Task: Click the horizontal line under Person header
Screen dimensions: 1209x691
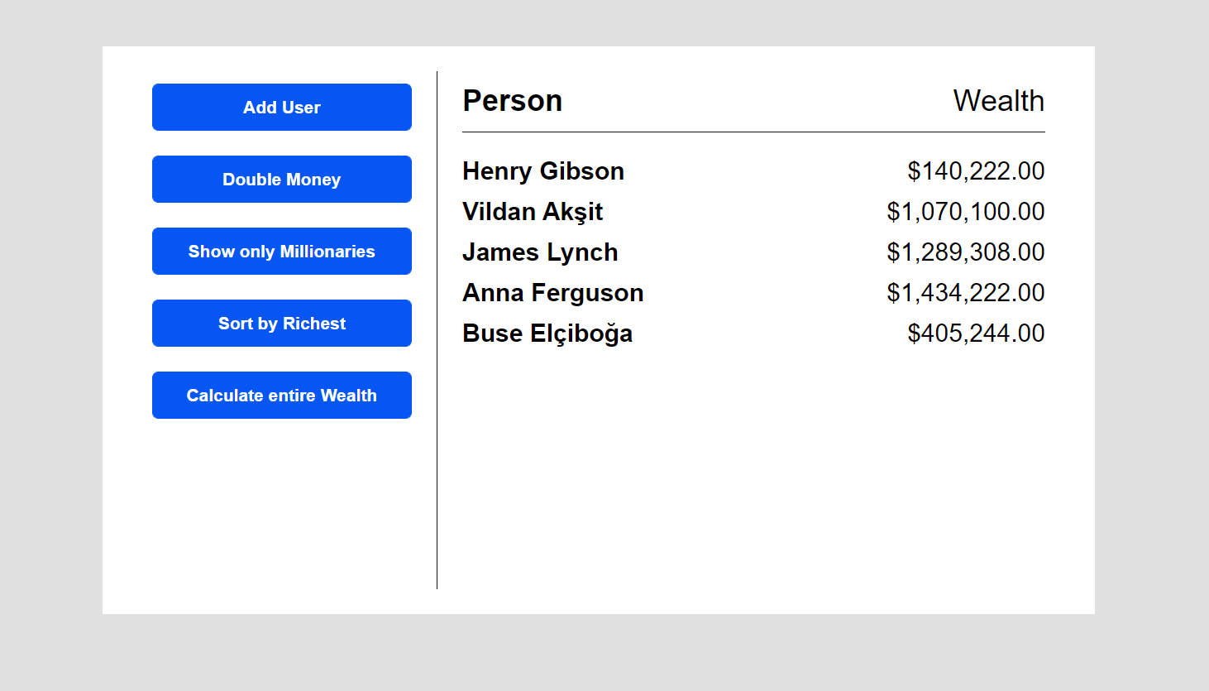Action: [753, 132]
